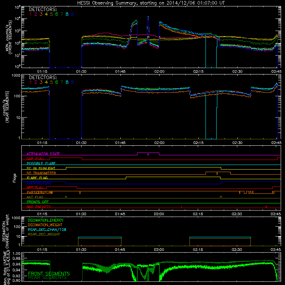Select green detector 6 in front segments legend
Screen dimensions: 285x285
pos(57,14)
